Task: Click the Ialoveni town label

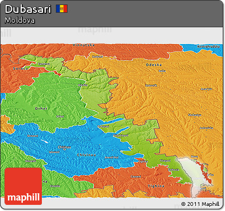Action: (x=54, y=152)
